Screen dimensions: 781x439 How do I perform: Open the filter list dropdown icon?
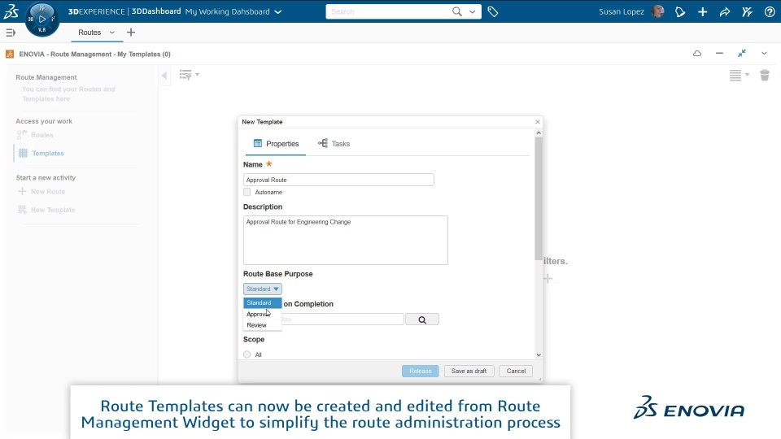(x=190, y=75)
